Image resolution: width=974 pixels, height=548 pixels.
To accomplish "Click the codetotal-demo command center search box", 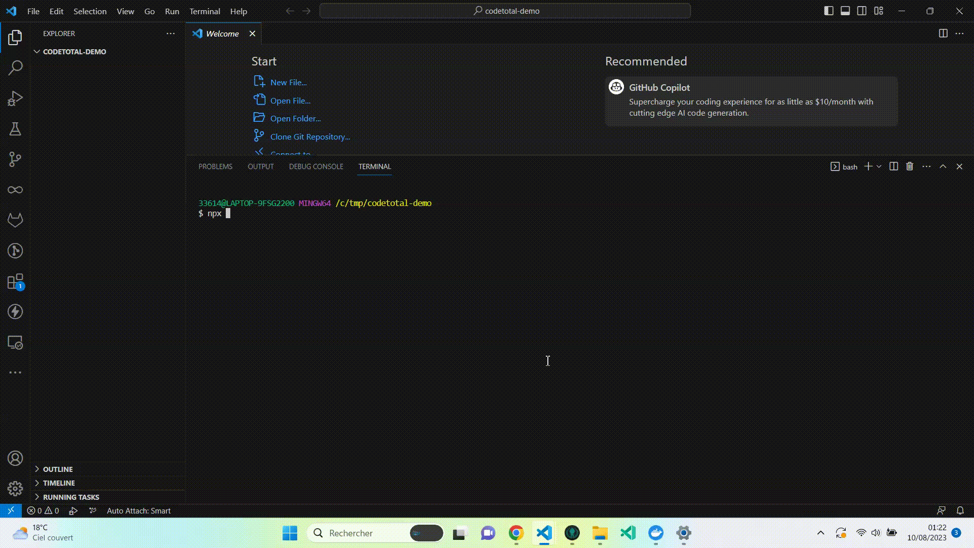I will (505, 11).
